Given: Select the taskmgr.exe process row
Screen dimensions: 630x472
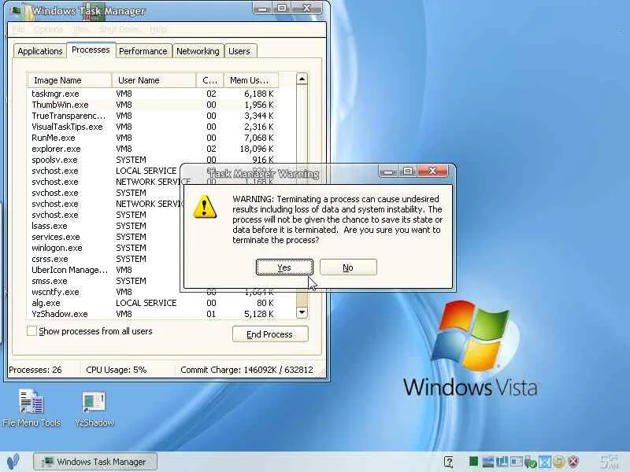Looking at the screenshot, I should pyautogui.click(x=153, y=94).
